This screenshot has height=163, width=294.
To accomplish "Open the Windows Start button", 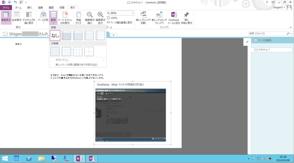I will pos(5,159).
